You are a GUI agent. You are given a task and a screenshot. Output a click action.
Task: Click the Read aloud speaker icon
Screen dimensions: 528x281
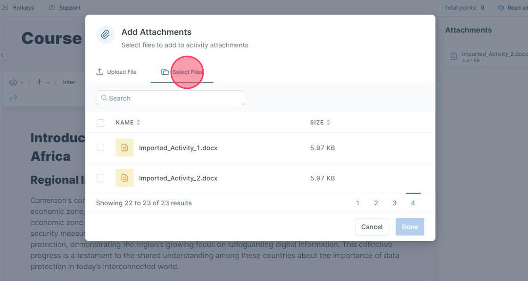[501, 8]
